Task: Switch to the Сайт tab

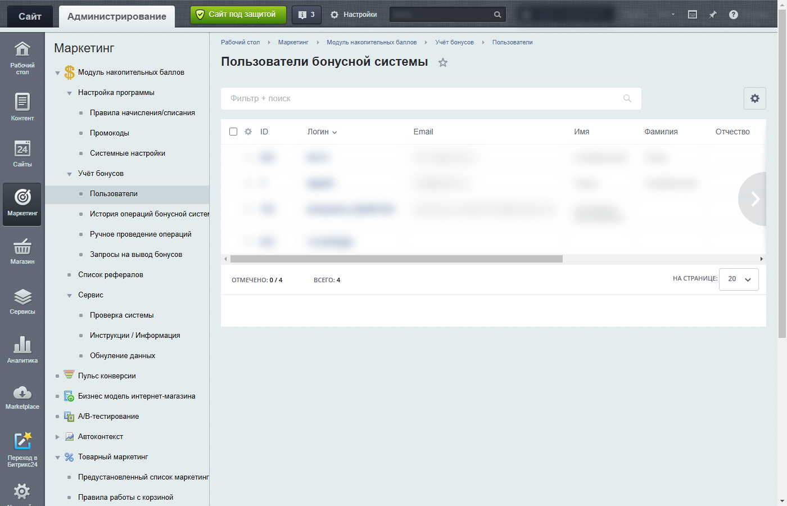Action: pyautogui.click(x=30, y=16)
